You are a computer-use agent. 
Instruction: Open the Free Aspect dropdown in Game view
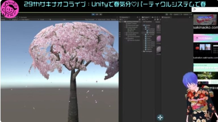click(x=30, y=20)
